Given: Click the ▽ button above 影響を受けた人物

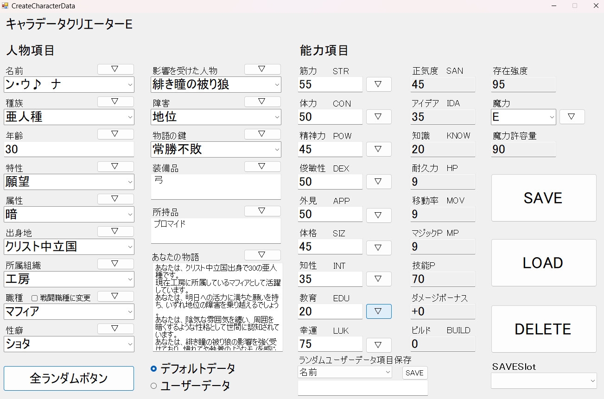Looking at the screenshot, I should click(262, 69).
